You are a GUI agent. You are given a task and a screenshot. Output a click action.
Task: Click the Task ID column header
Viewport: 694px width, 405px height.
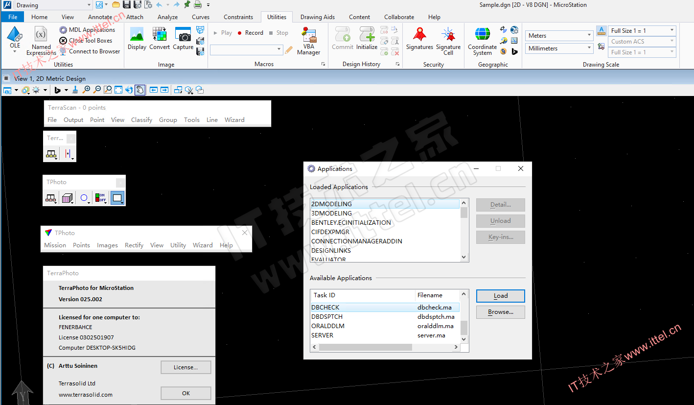362,295
